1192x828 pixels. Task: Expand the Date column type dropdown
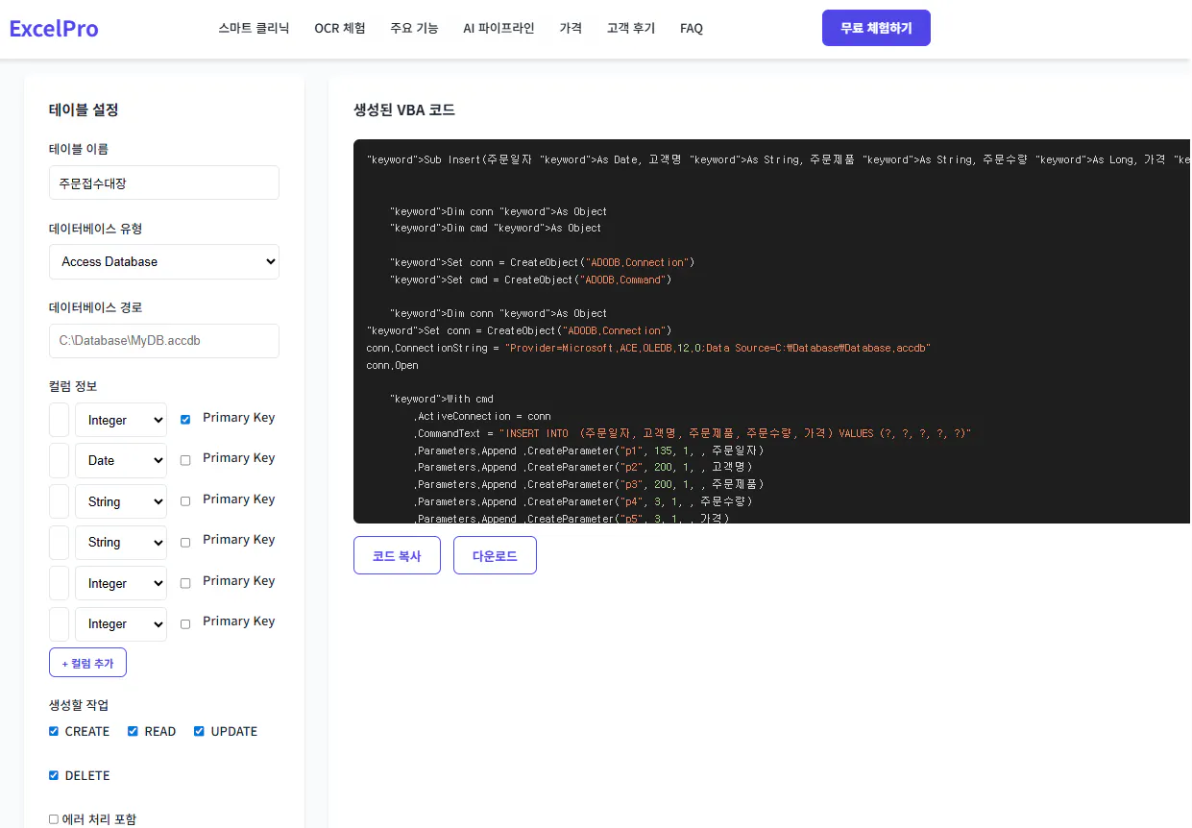point(121,460)
